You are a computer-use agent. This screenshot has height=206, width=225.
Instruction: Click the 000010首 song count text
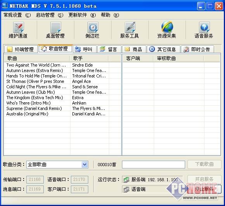tap(107, 165)
